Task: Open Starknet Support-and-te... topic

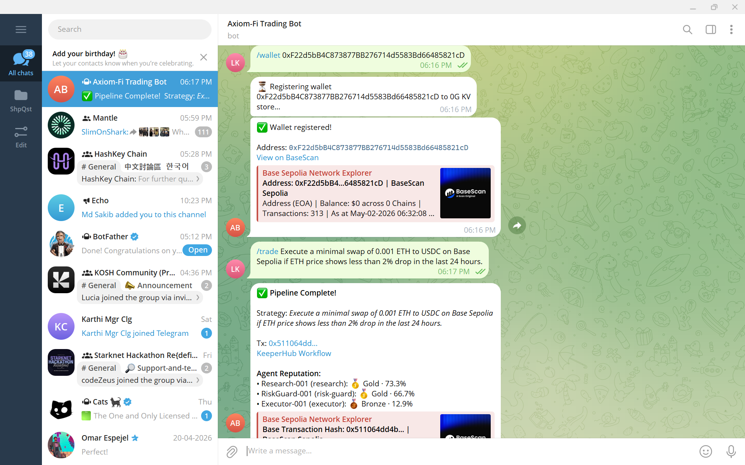Action: click(x=161, y=368)
